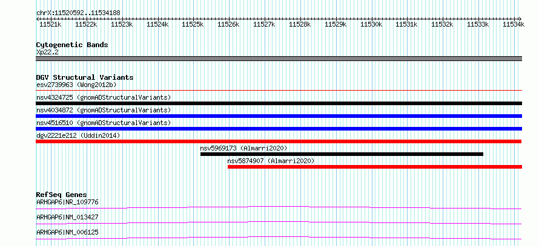Image resolution: width=539 pixels, height=246 pixels.
Task: Open variant nsv4324725 gnomAD label
Action: [104, 97]
